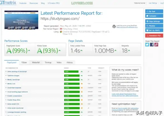Click the arrow beside 1.4s load time
Screen dimensions: 164x116
tap(81, 51)
